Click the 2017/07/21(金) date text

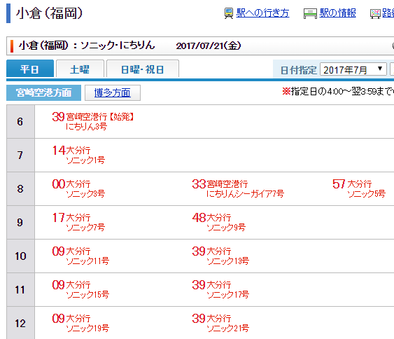209,46
